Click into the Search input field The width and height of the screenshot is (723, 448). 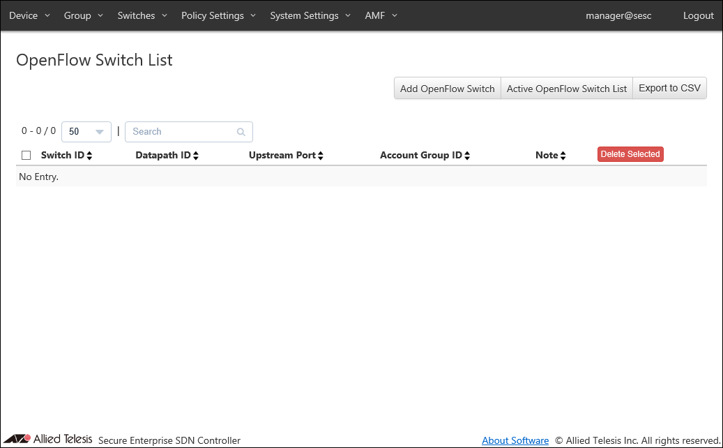(x=181, y=132)
